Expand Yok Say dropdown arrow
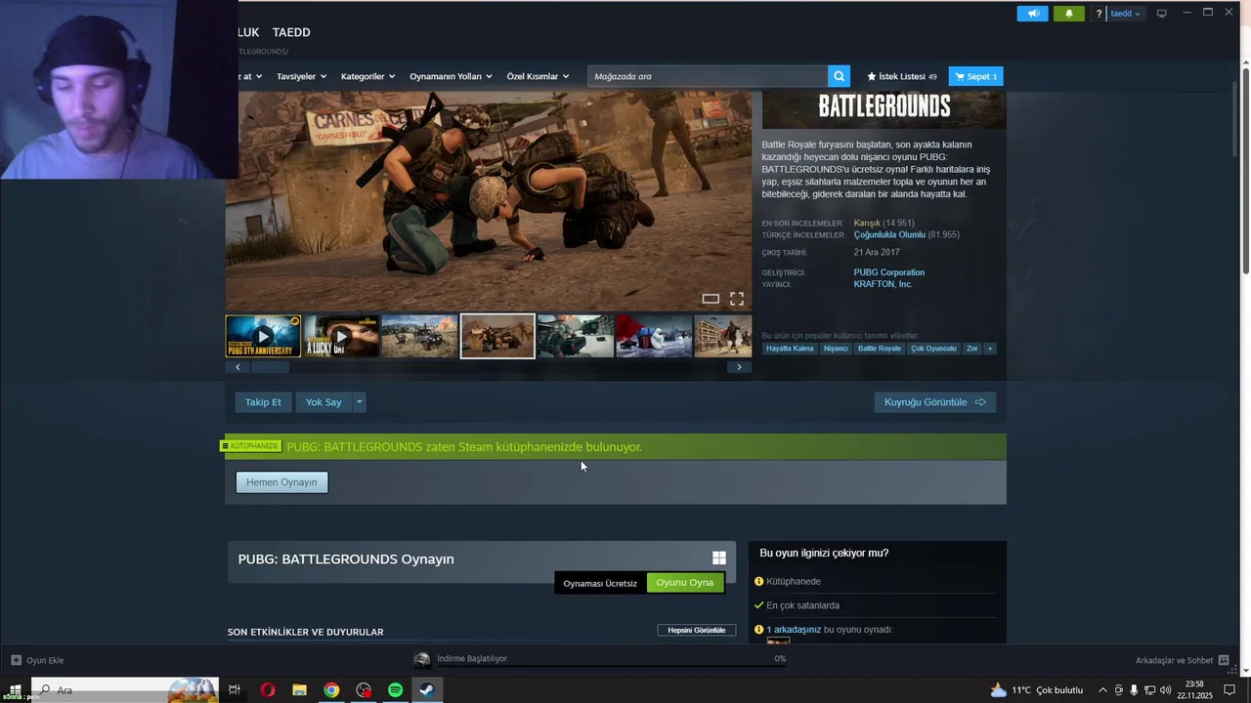 point(359,402)
